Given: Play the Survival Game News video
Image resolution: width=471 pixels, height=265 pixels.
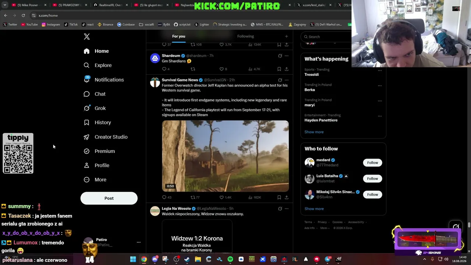Looking at the screenshot, I should [x=225, y=156].
